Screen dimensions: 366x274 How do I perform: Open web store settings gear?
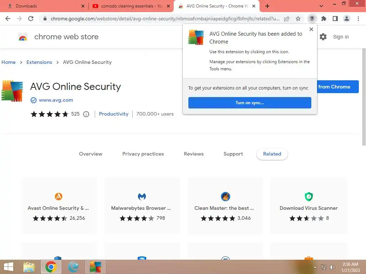tap(323, 37)
